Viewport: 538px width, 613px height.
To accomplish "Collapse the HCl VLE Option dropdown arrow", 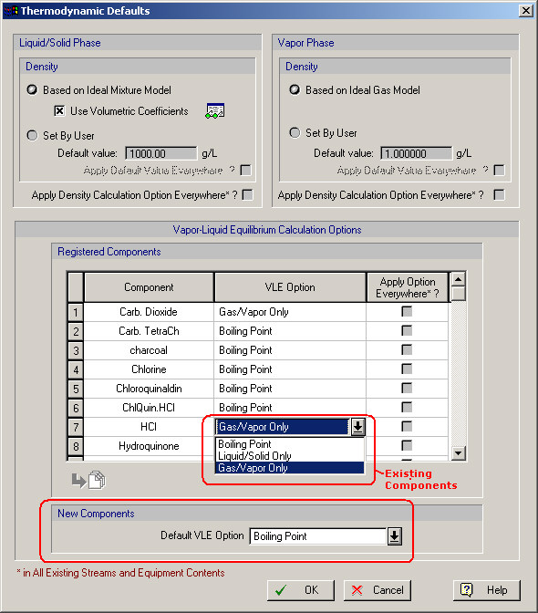I will point(357,427).
